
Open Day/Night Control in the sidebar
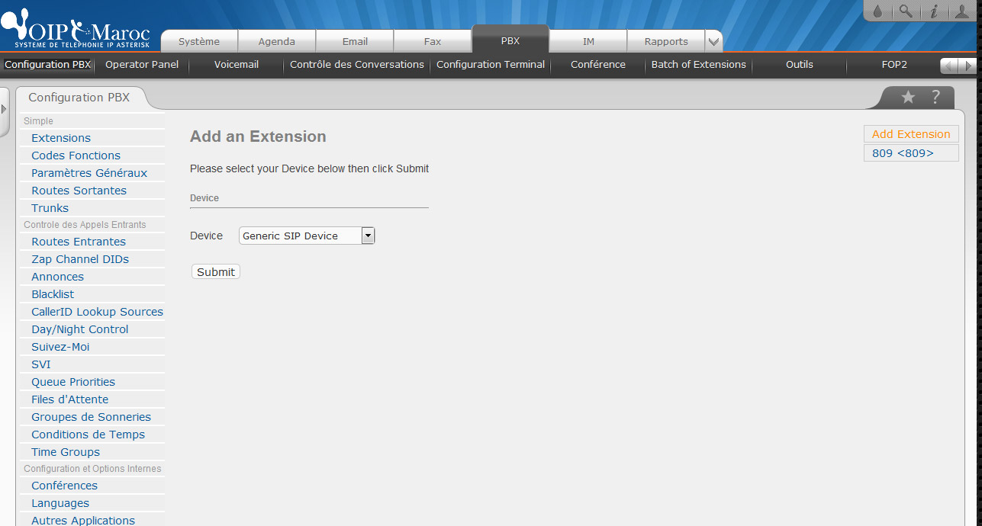pos(79,329)
